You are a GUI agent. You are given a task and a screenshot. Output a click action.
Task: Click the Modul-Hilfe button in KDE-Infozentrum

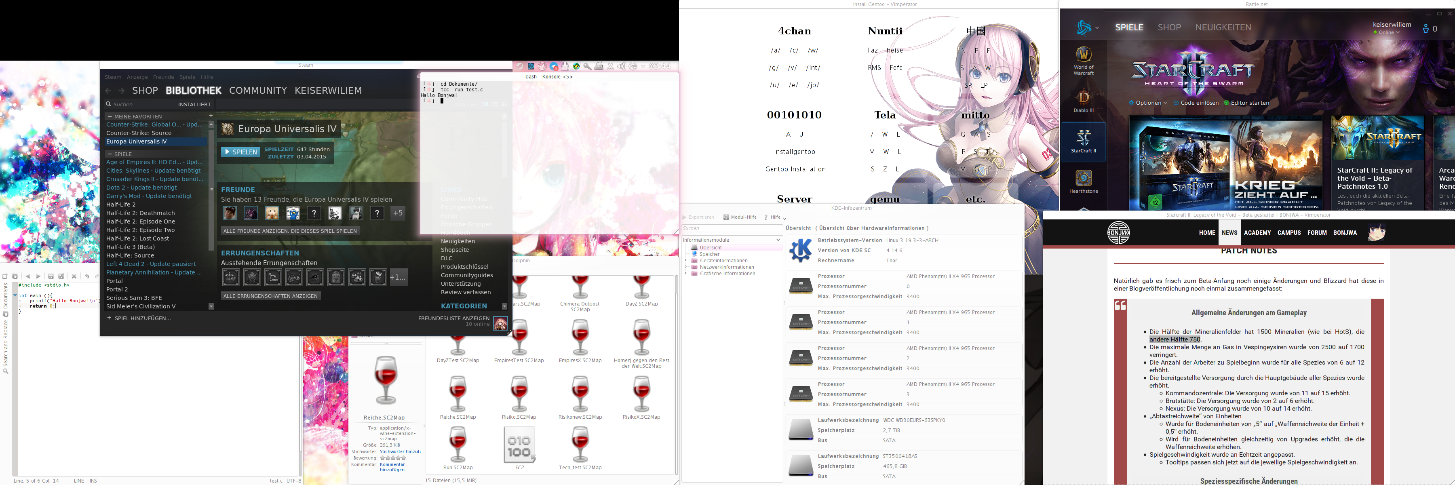click(x=739, y=217)
